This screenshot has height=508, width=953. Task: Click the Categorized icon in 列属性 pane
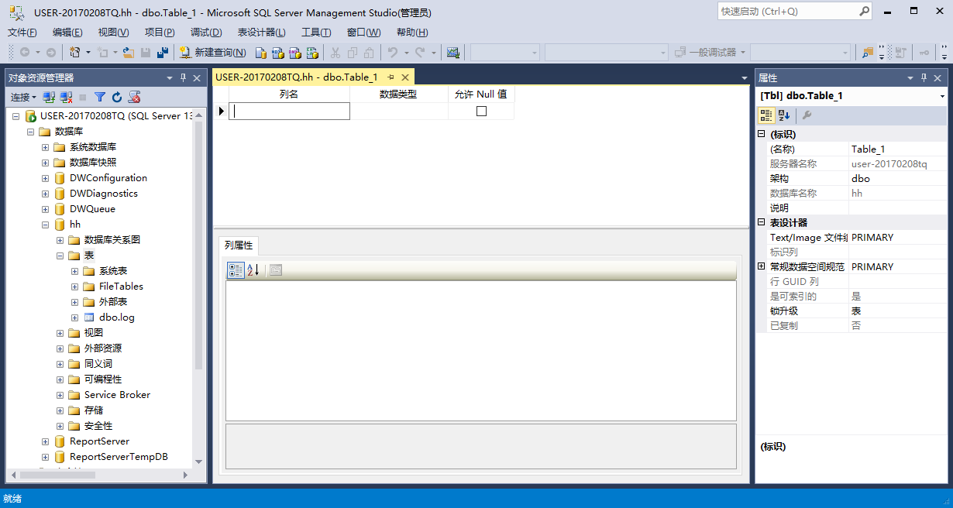coord(236,270)
